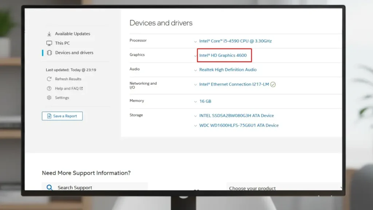Expand the Processor row chevron
The height and width of the screenshot is (210, 373).
[x=196, y=41]
